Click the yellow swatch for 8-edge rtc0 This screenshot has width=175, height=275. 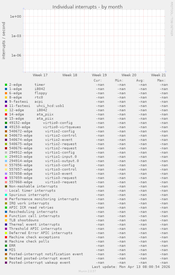6,97
